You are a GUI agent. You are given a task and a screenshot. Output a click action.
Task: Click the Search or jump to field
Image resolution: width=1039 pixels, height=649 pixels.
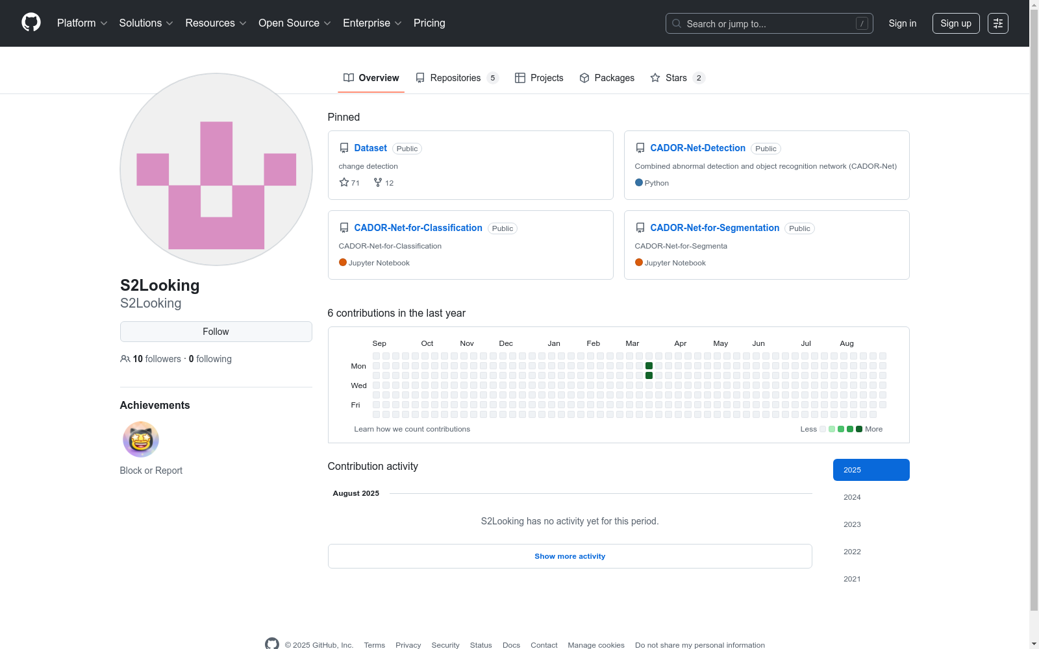tap(770, 23)
